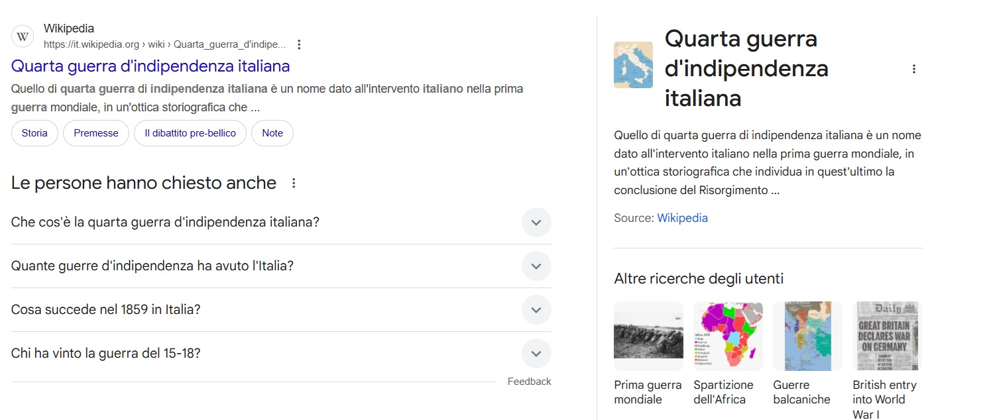Image resolution: width=983 pixels, height=420 pixels.
Task: Open options beside 'Le persone hanno chiesto anche'
Action: pyautogui.click(x=294, y=184)
